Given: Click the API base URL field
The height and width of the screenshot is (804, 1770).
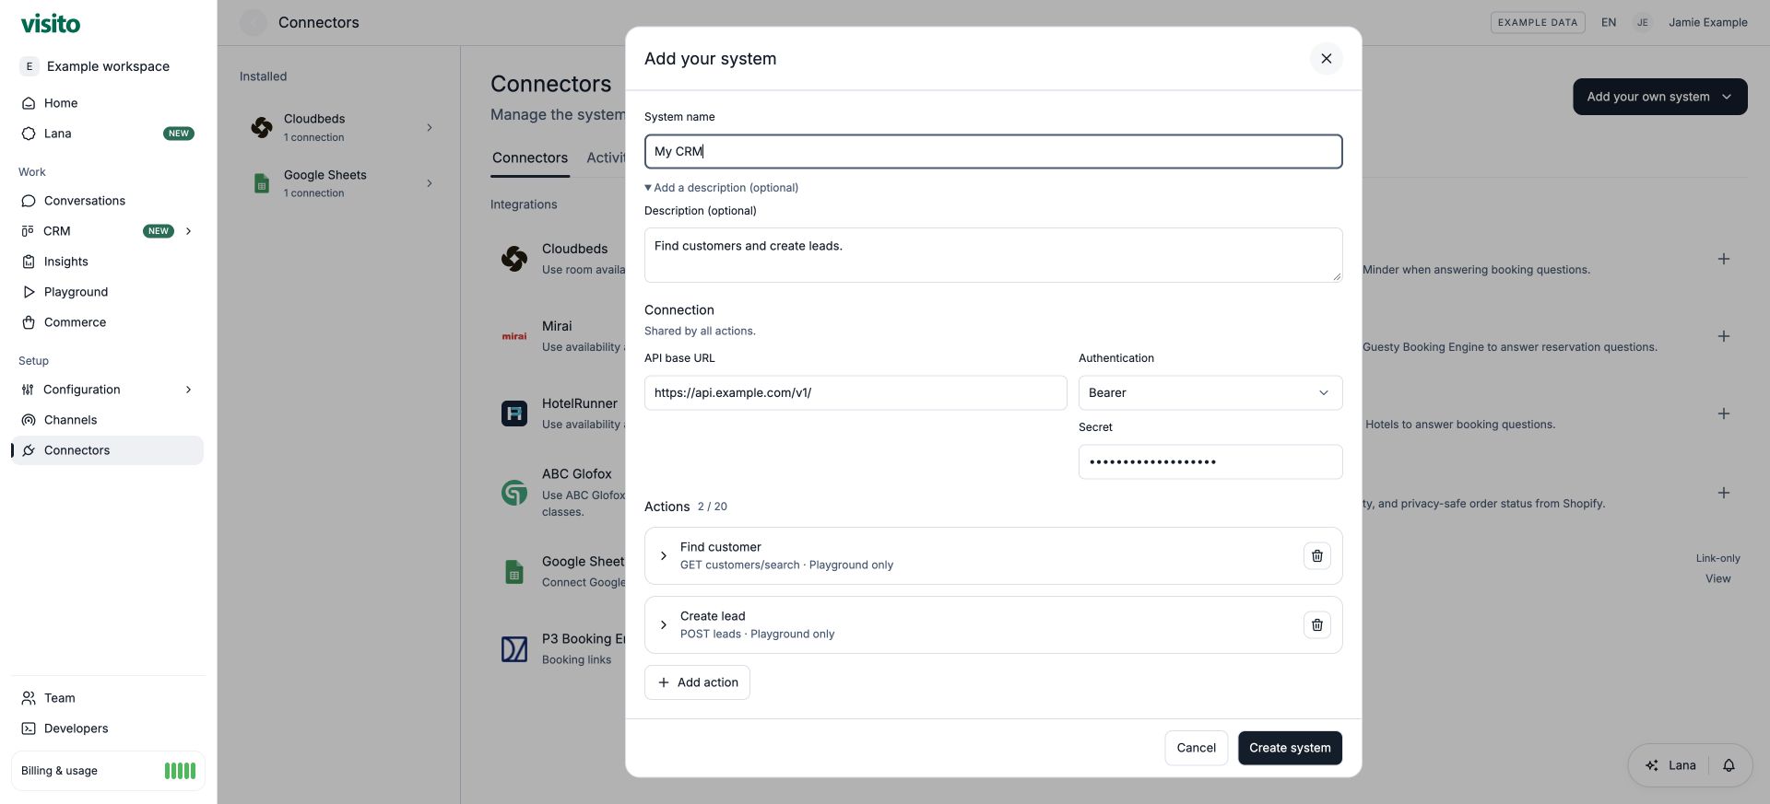Looking at the screenshot, I should (855, 392).
